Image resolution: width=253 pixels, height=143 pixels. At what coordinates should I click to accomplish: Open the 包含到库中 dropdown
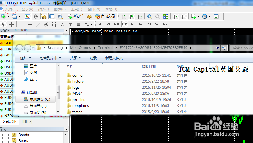pos(50,58)
